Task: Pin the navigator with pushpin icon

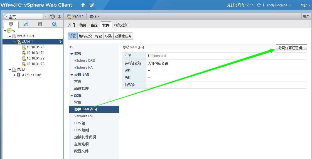Action: pos(59,17)
